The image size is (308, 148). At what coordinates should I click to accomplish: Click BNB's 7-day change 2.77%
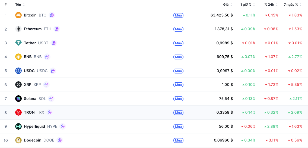tap(295, 57)
